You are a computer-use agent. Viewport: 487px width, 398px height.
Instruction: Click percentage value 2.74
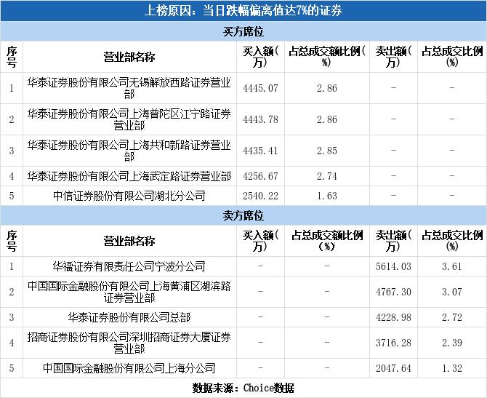[x=327, y=176]
